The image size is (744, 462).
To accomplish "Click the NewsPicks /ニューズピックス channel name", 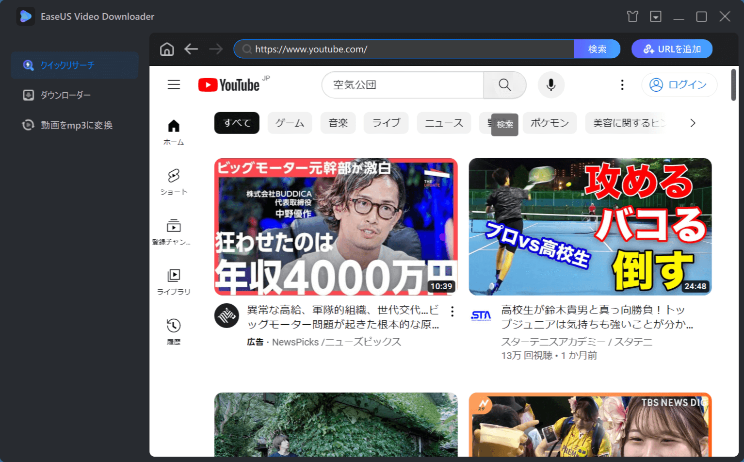I will (x=337, y=342).
